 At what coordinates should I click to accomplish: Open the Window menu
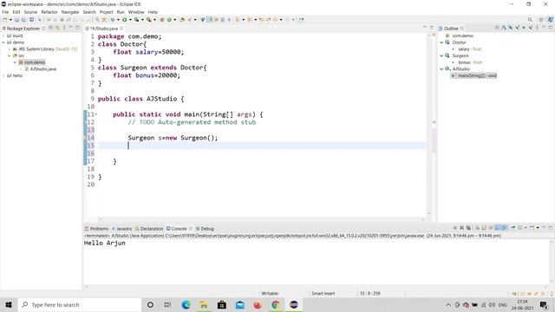tap(136, 12)
